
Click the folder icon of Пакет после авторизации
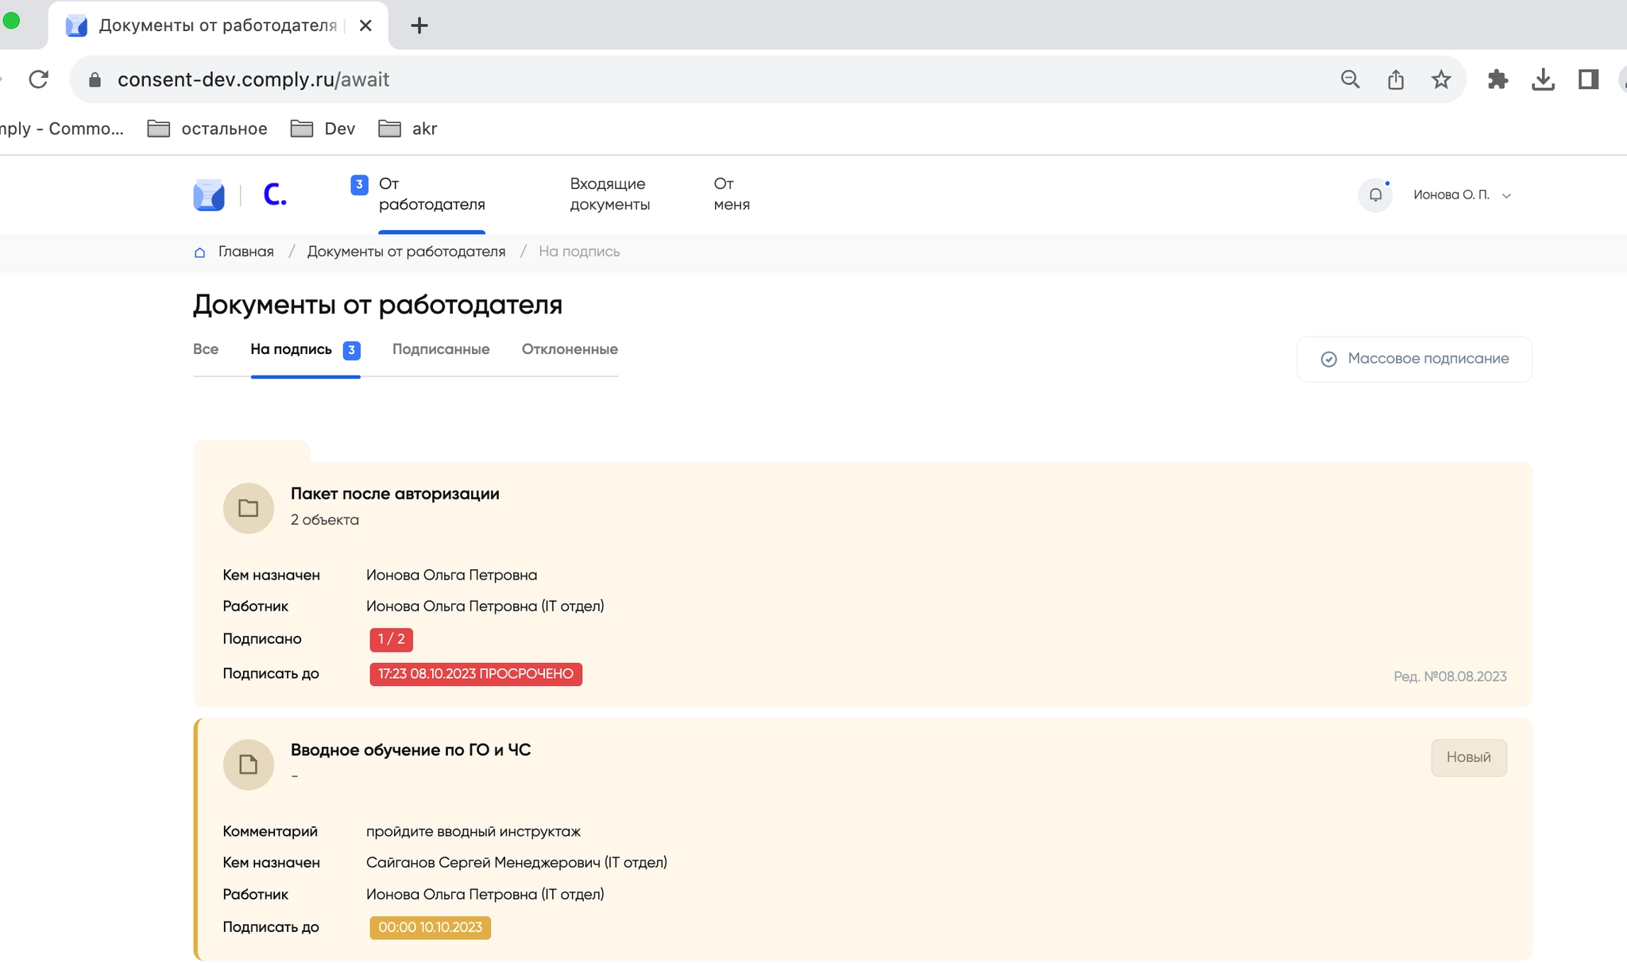coord(249,508)
